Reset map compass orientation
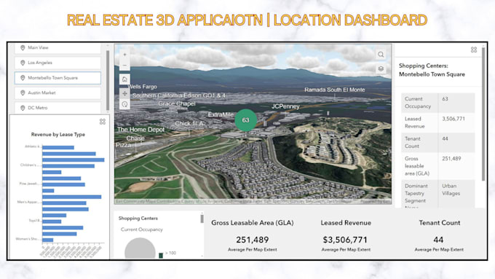Screen dimensions: 495x279 point(124,104)
